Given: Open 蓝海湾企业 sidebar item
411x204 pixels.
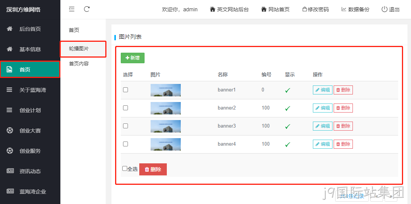Looking at the screenshot, I should coord(30,192).
